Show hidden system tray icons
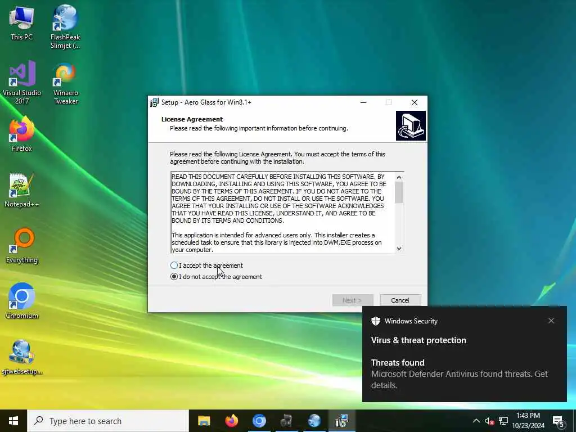Screen dimensions: 576x432 [x=476, y=421]
